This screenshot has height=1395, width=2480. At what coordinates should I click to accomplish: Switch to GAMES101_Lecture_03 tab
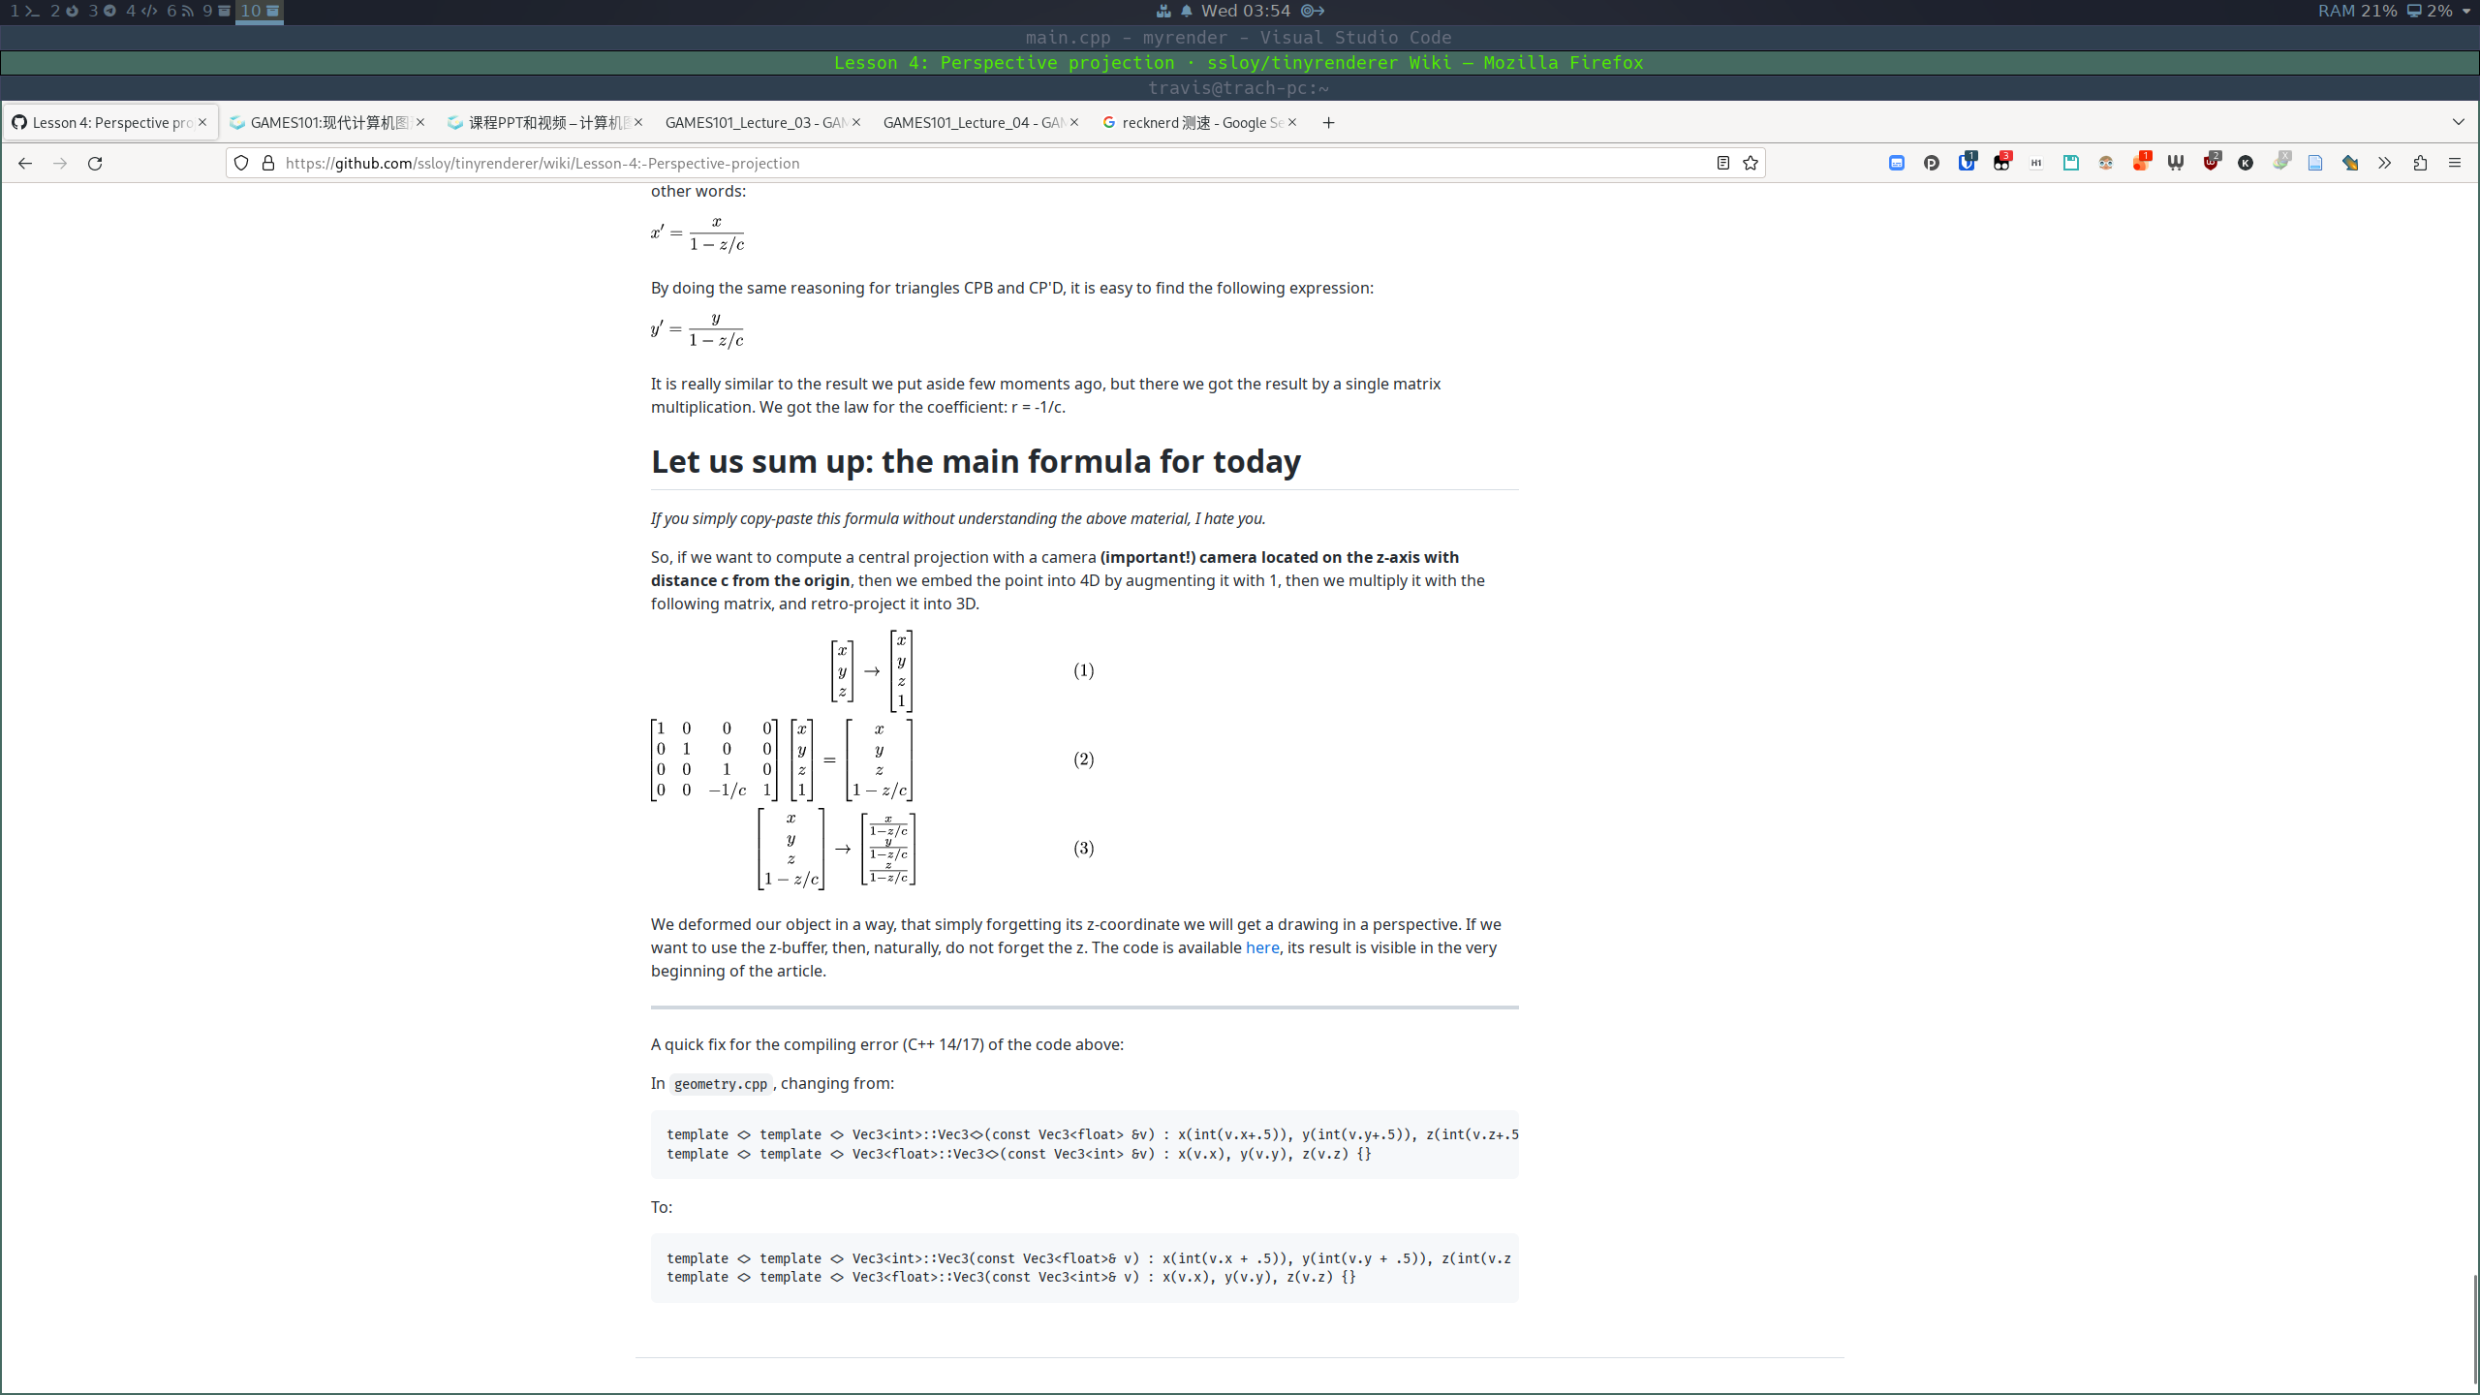tap(764, 122)
